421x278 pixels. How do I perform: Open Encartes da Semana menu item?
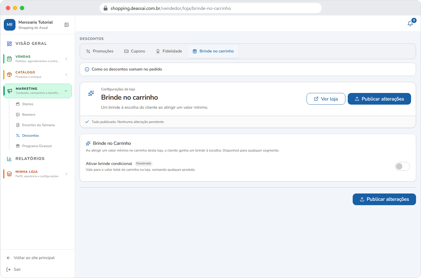pos(38,125)
